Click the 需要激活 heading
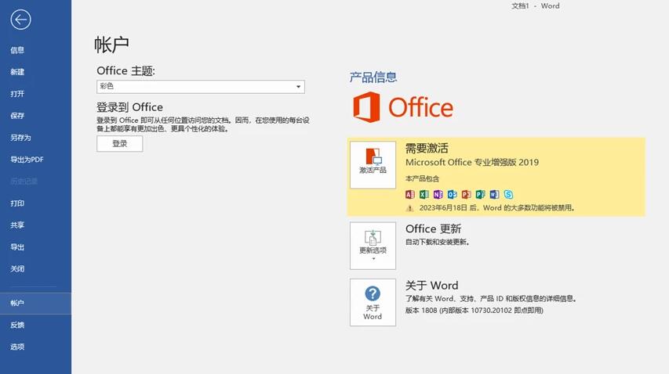 427,149
